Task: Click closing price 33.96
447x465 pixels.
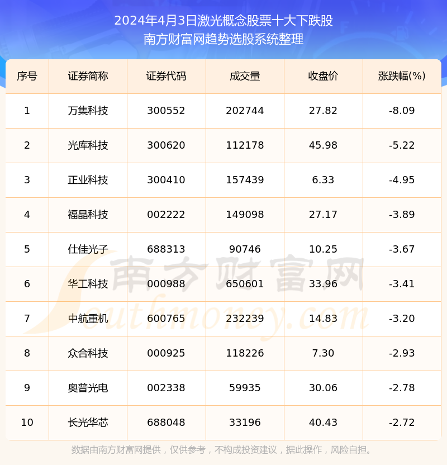Action: (x=323, y=284)
